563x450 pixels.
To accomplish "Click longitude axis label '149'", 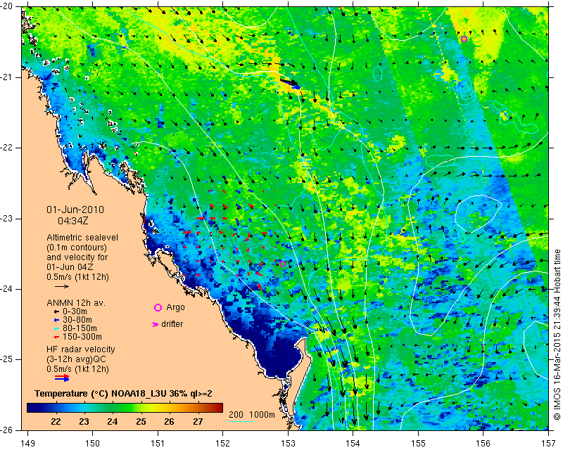I will (x=27, y=444).
